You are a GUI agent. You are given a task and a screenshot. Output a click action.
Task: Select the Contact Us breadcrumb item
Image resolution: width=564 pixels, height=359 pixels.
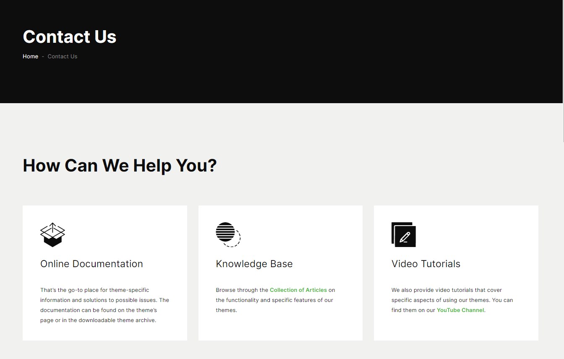pos(63,56)
